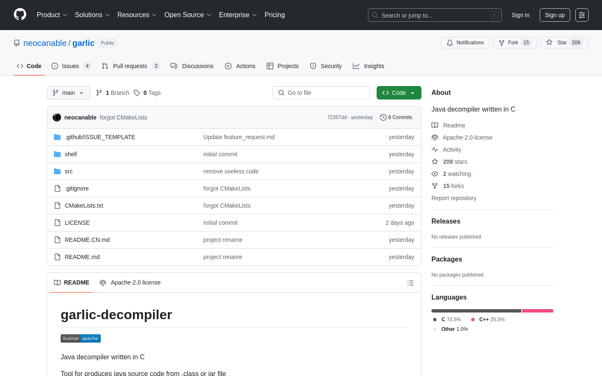Screen dimensions: 602x376
Task: Open the Actions tab
Action: point(240,66)
